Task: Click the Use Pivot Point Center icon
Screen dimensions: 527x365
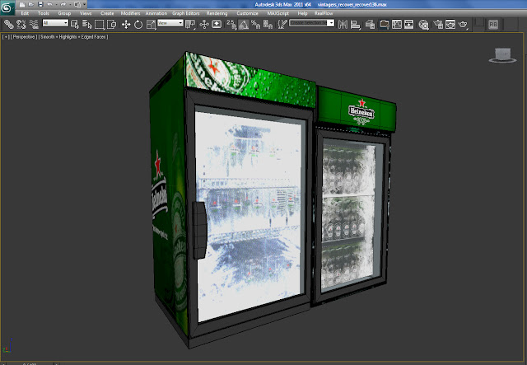Action: point(190,24)
